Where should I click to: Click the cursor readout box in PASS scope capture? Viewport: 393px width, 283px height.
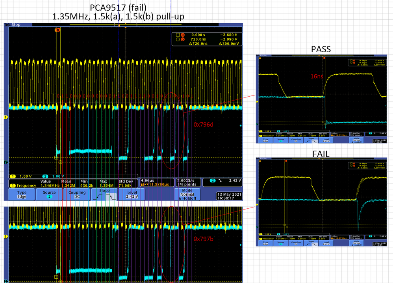coord(367,62)
